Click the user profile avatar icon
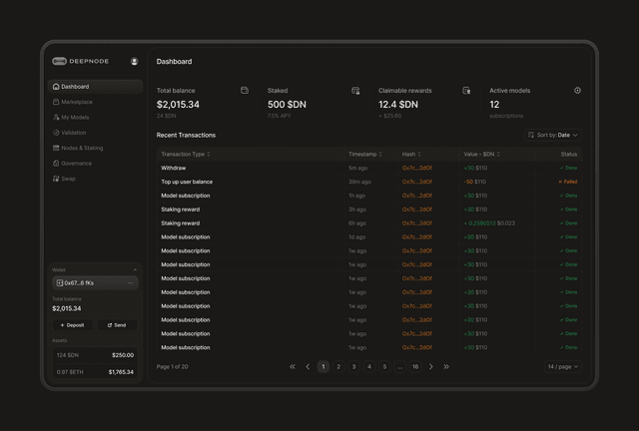The height and width of the screenshot is (431, 639). click(134, 61)
